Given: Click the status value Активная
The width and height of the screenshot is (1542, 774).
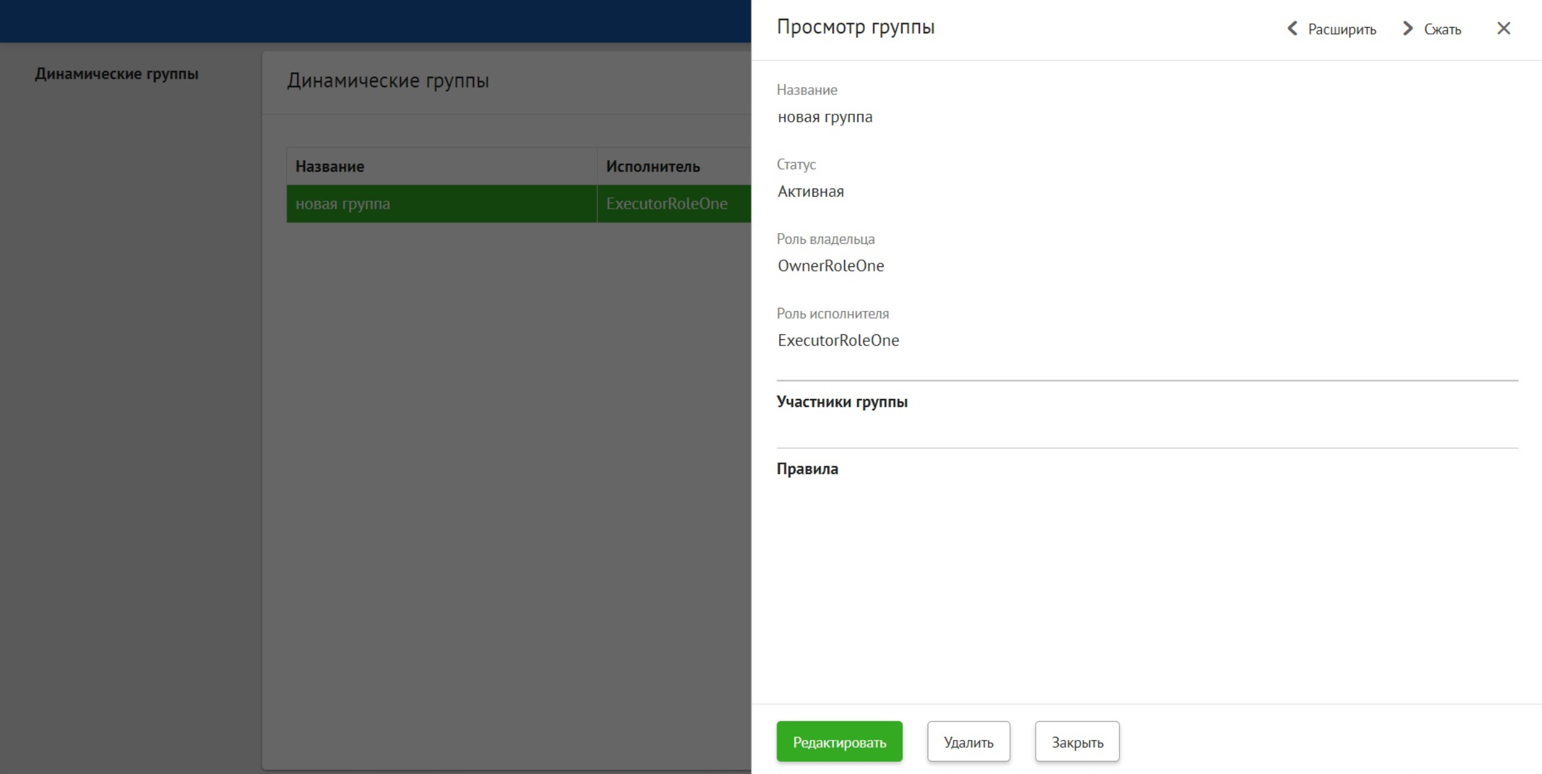Looking at the screenshot, I should pos(811,192).
